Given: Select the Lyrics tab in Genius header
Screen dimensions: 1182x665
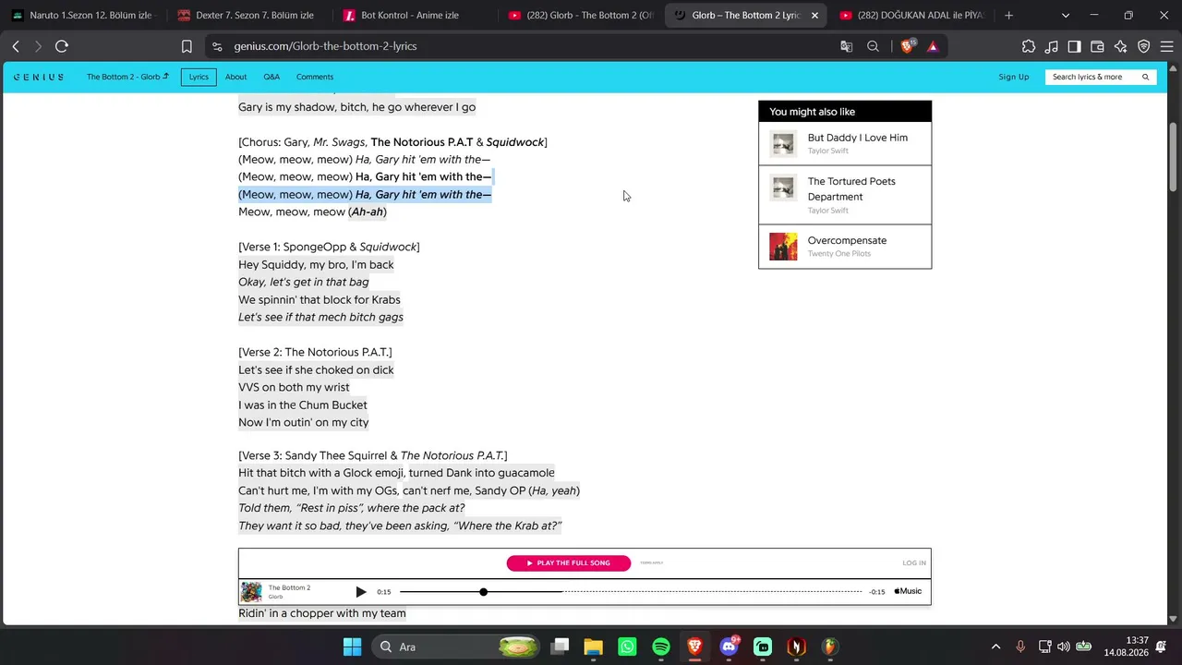Looking at the screenshot, I should coord(199,77).
